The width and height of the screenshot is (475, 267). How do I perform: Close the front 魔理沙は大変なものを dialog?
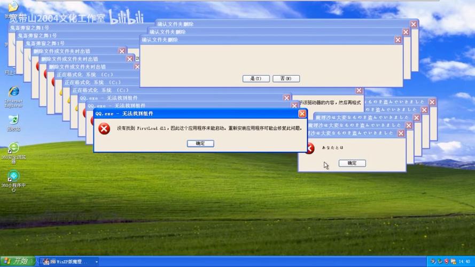coord(401,133)
